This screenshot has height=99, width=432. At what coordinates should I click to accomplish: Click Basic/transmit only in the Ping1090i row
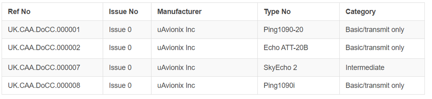[x=375, y=85]
